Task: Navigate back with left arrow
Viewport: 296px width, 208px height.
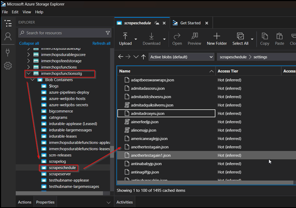Action: pos(120,57)
